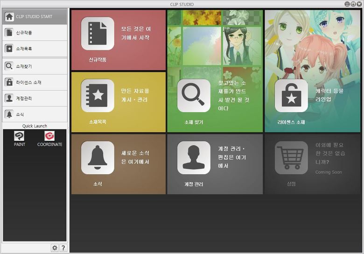Click the star notebook icon on yellow tile
Screen dimensions: 364x254
[x=98, y=95]
